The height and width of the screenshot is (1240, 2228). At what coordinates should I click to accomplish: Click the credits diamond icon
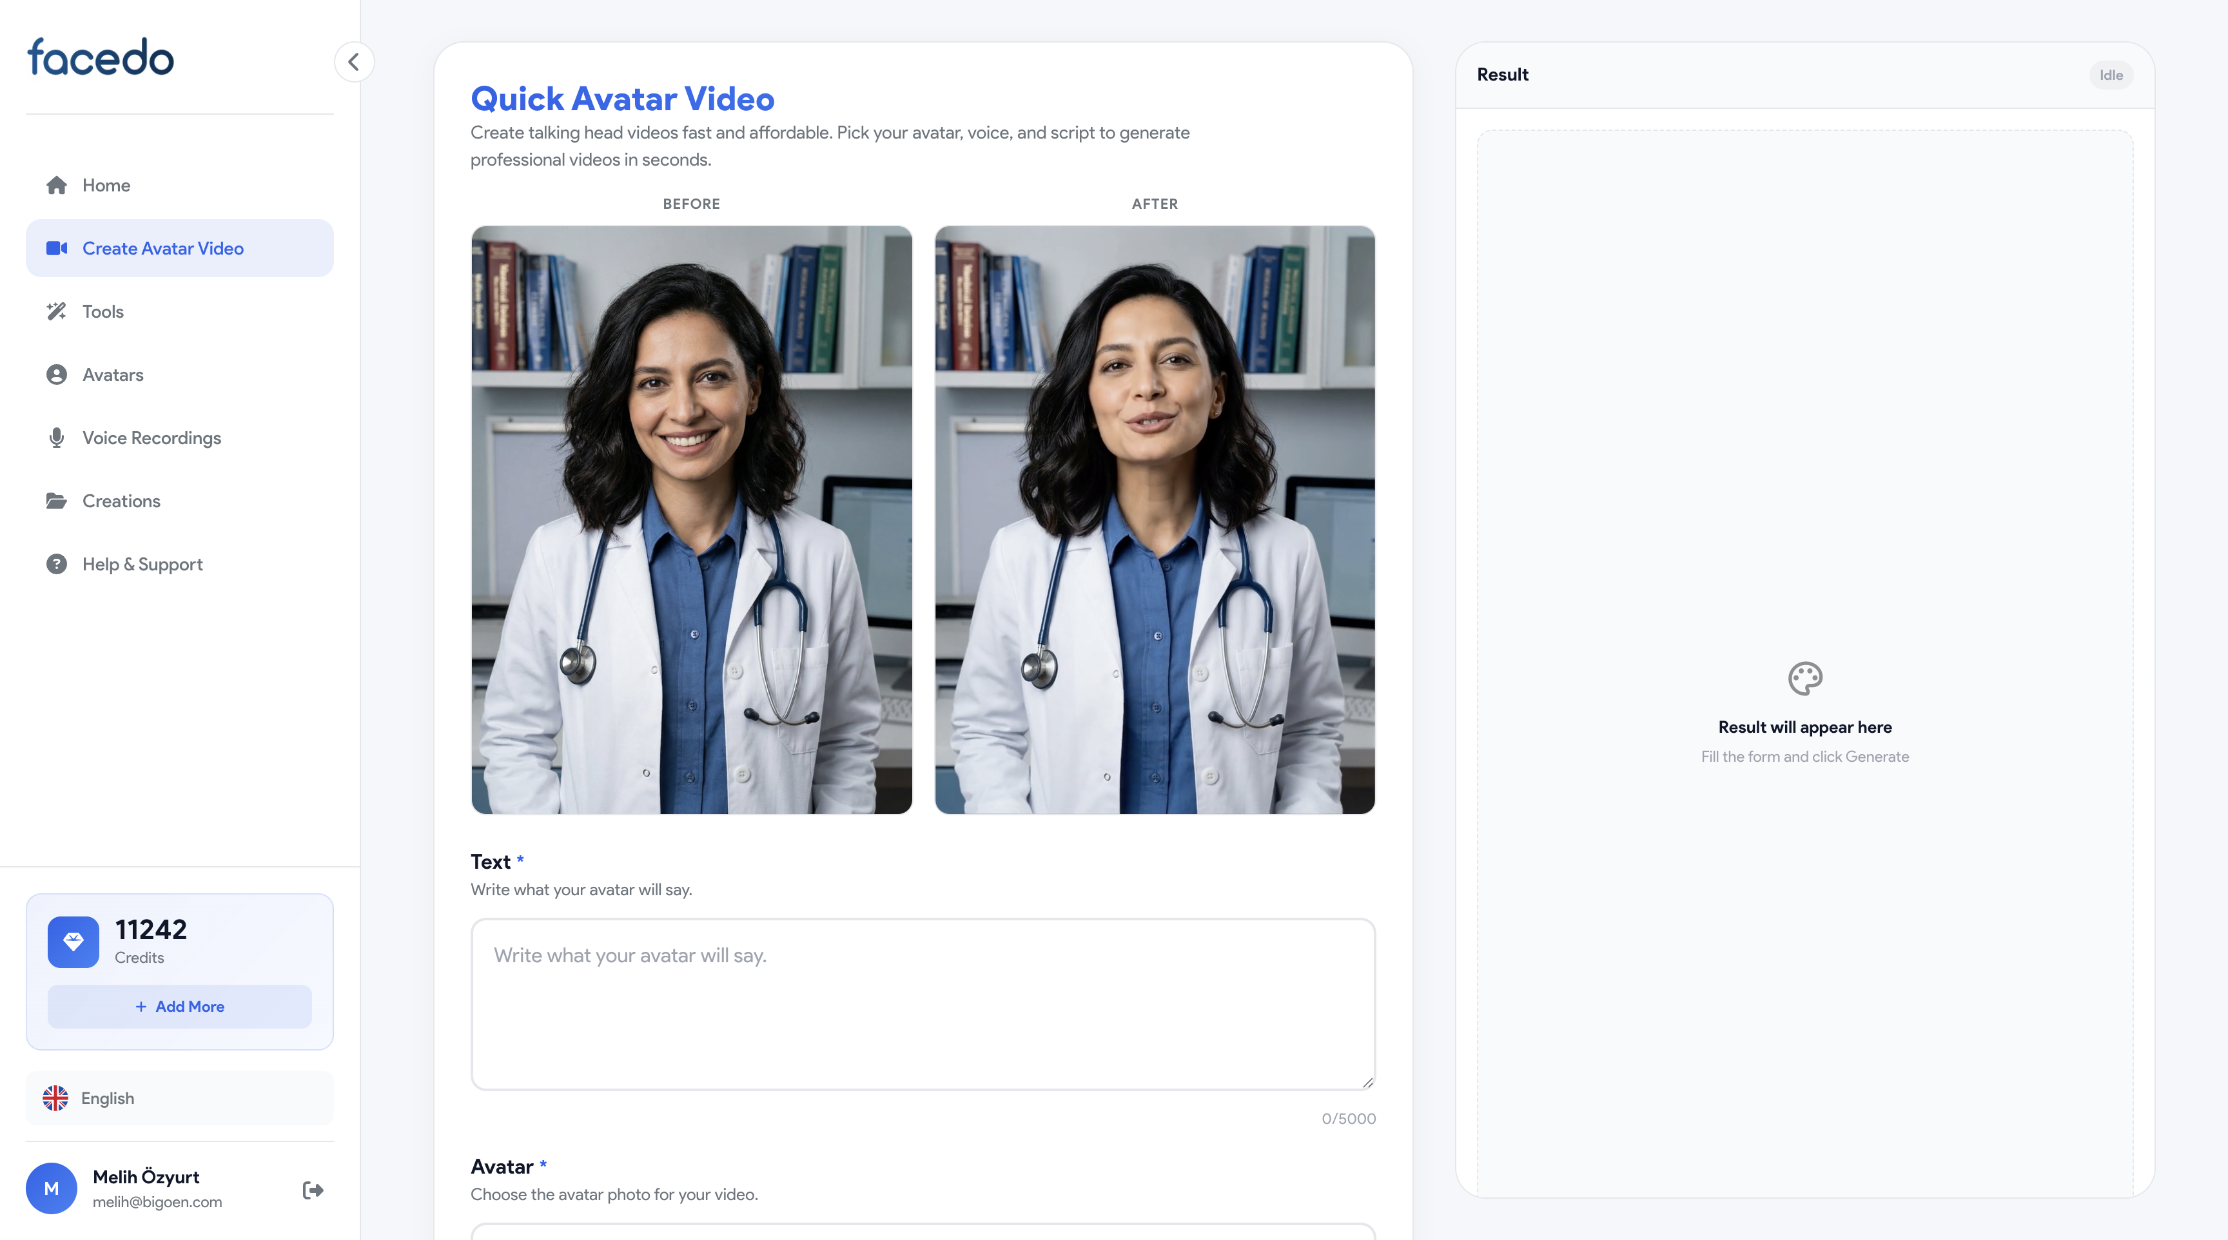click(73, 941)
